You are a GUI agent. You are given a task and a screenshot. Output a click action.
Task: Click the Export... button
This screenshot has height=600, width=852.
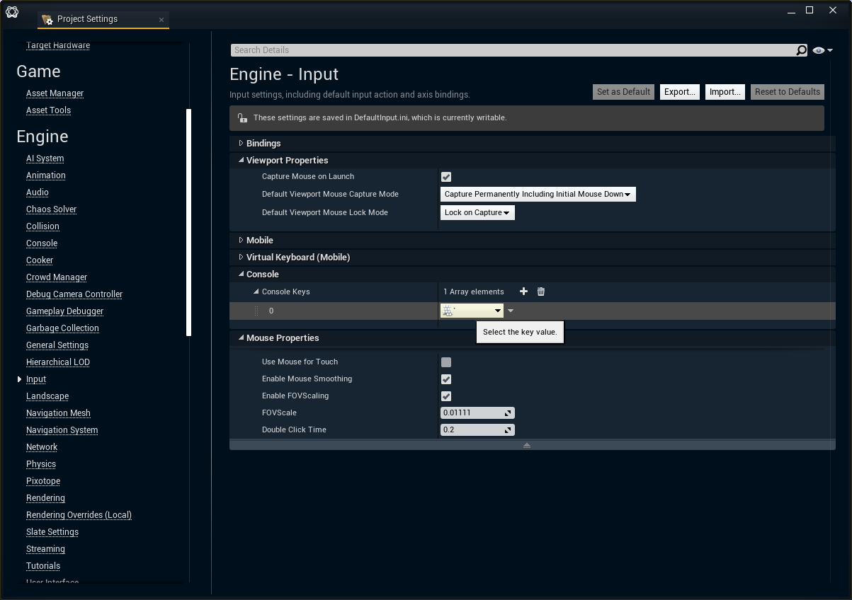pos(680,92)
